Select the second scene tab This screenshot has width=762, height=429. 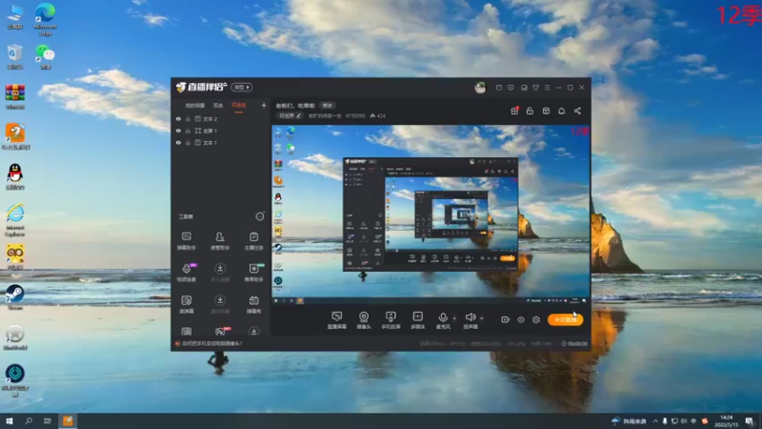[x=218, y=105]
